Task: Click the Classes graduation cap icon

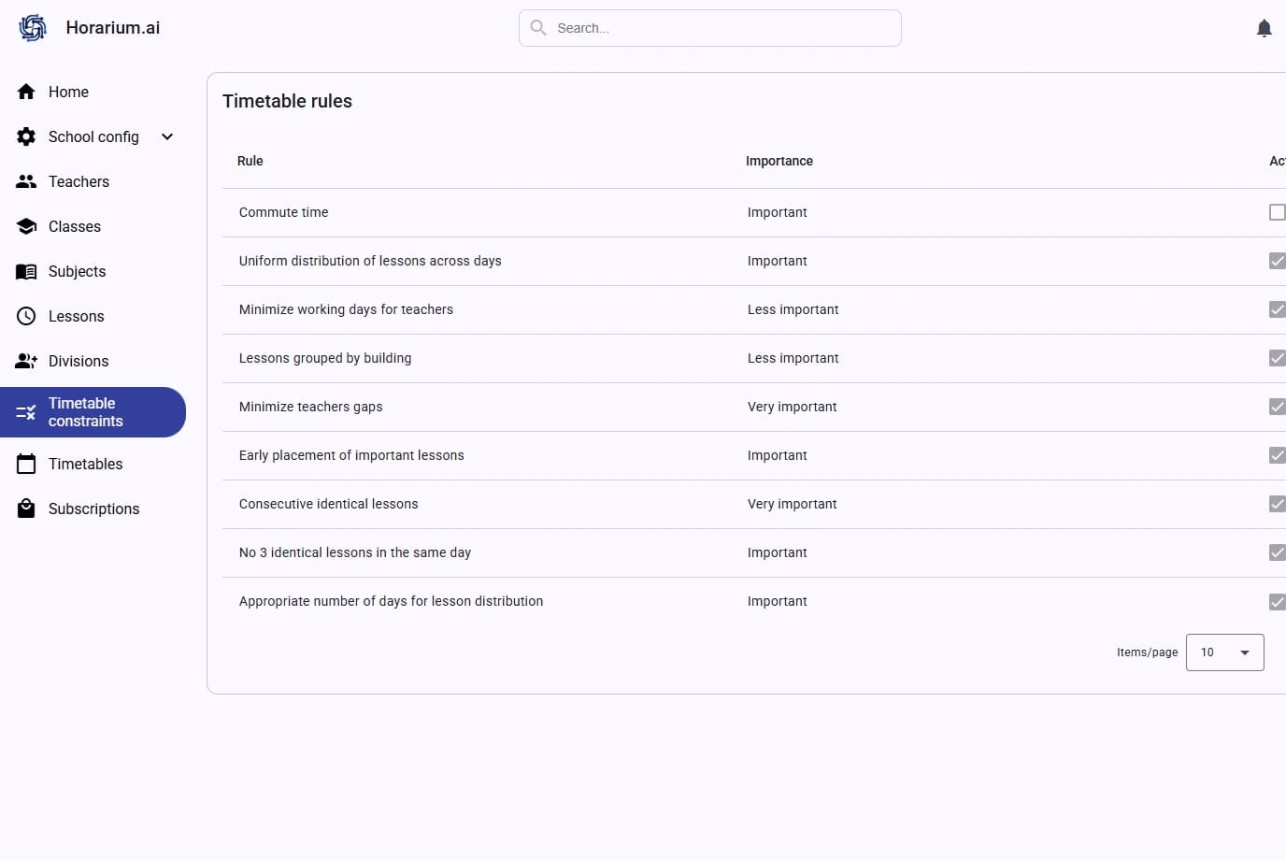Action: (26, 226)
